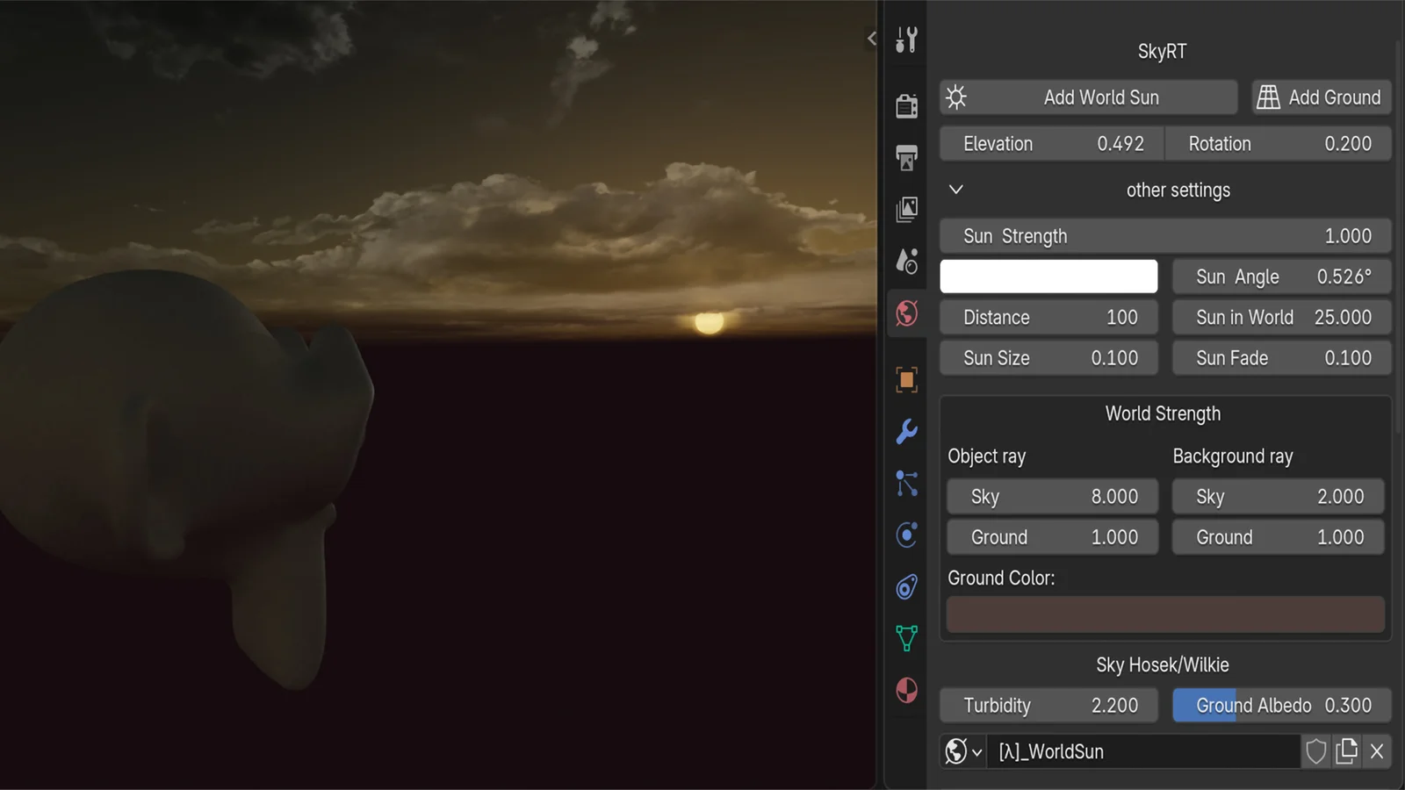The width and height of the screenshot is (1405, 790).
Task: Open Physics properties
Action: 906,535
